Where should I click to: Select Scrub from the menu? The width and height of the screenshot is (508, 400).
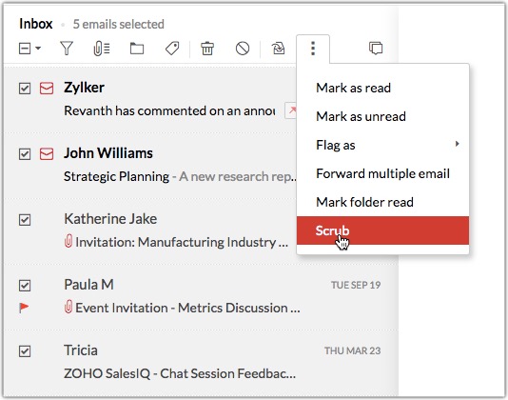click(x=382, y=230)
